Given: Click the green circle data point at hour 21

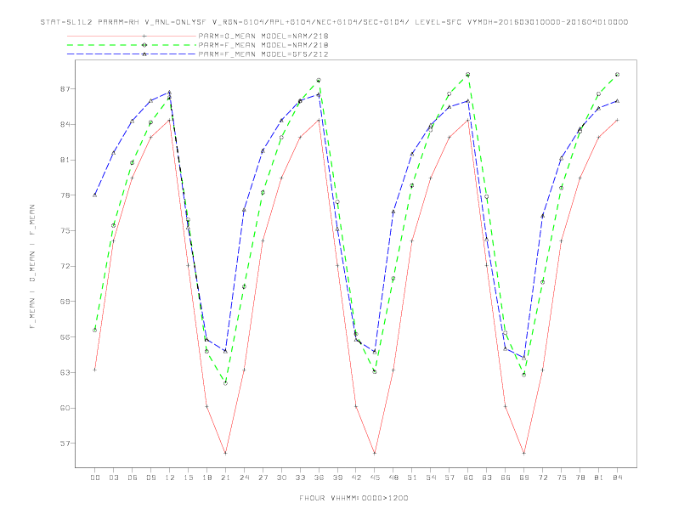Looking at the screenshot, I should 225,383.
